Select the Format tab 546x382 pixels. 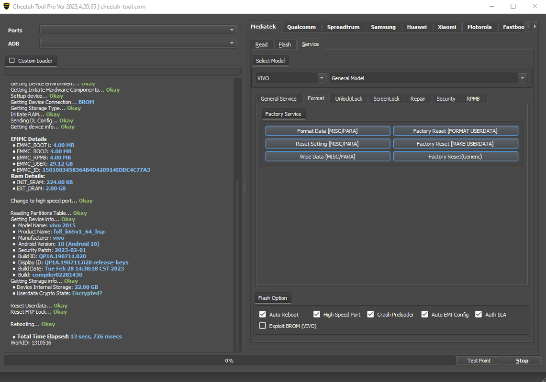click(316, 98)
